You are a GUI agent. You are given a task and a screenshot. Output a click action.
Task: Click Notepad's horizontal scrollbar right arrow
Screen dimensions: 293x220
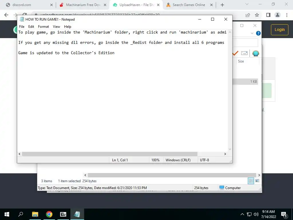225,154
